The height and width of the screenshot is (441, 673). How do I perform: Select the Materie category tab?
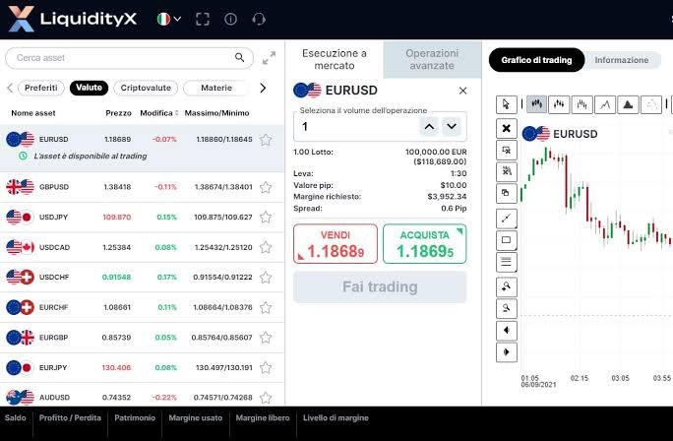pyautogui.click(x=215, y=88)
